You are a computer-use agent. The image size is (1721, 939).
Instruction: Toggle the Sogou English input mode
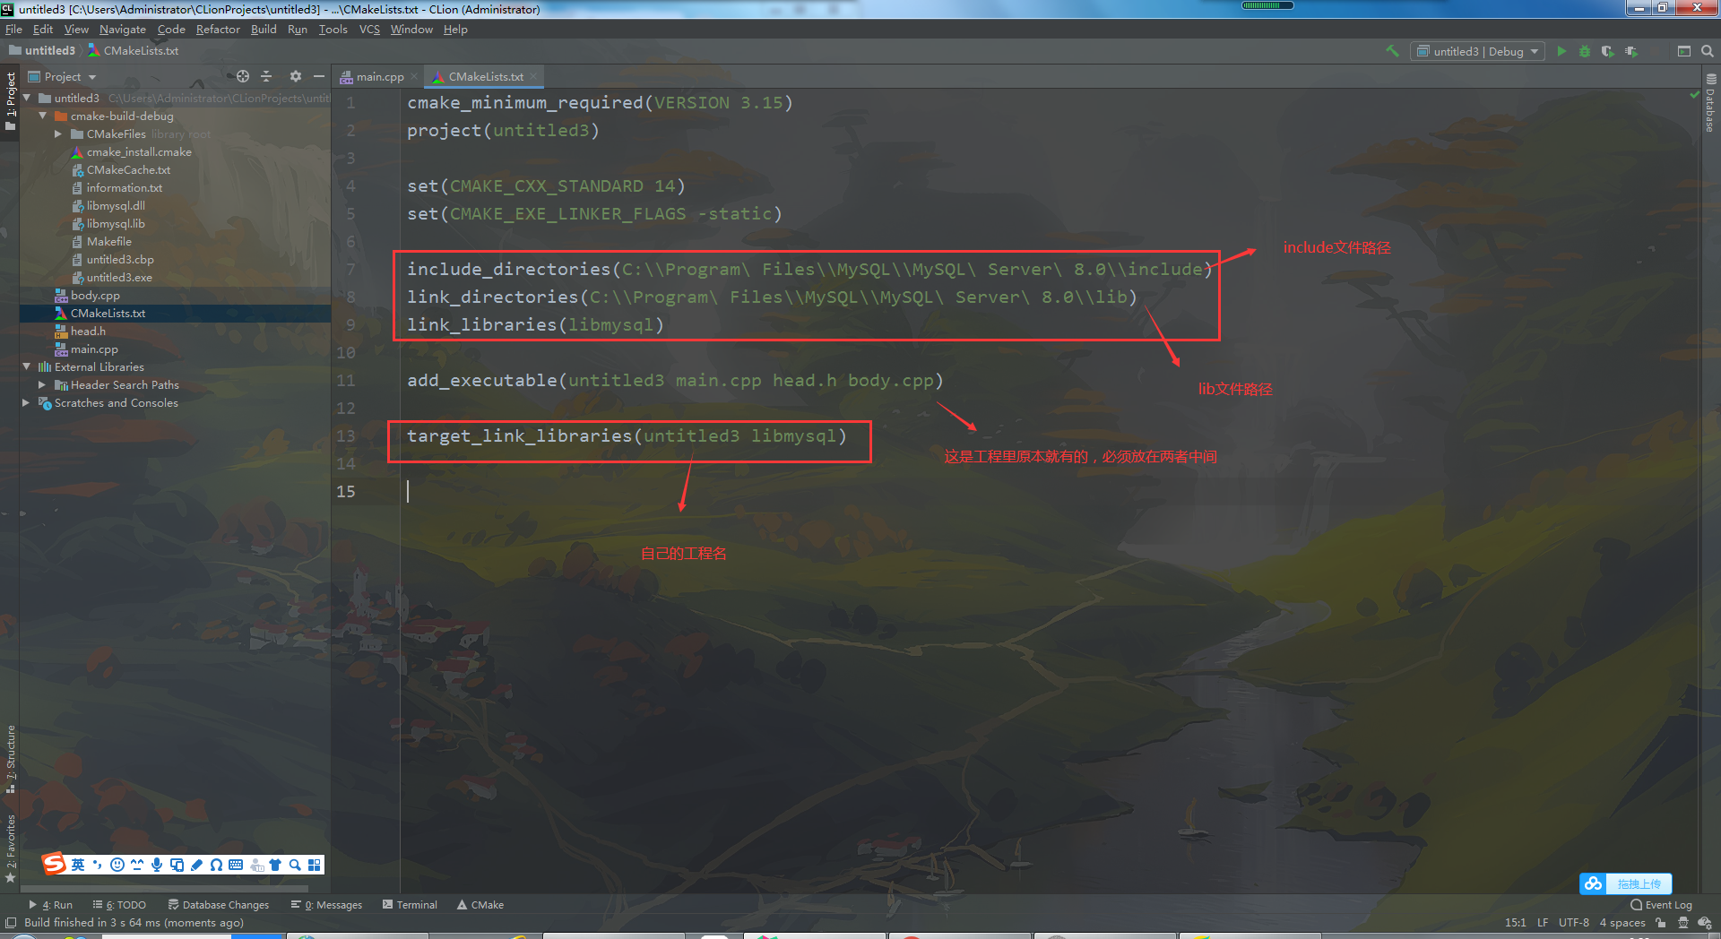[x=78, y=864]
